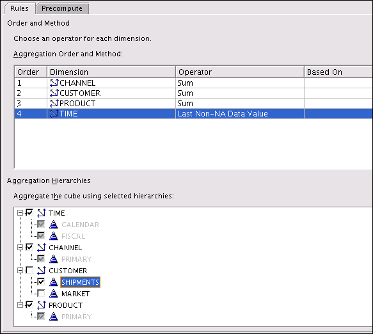Select CUSTOMER label in hierarchies tree

click(x=68, y=271)
